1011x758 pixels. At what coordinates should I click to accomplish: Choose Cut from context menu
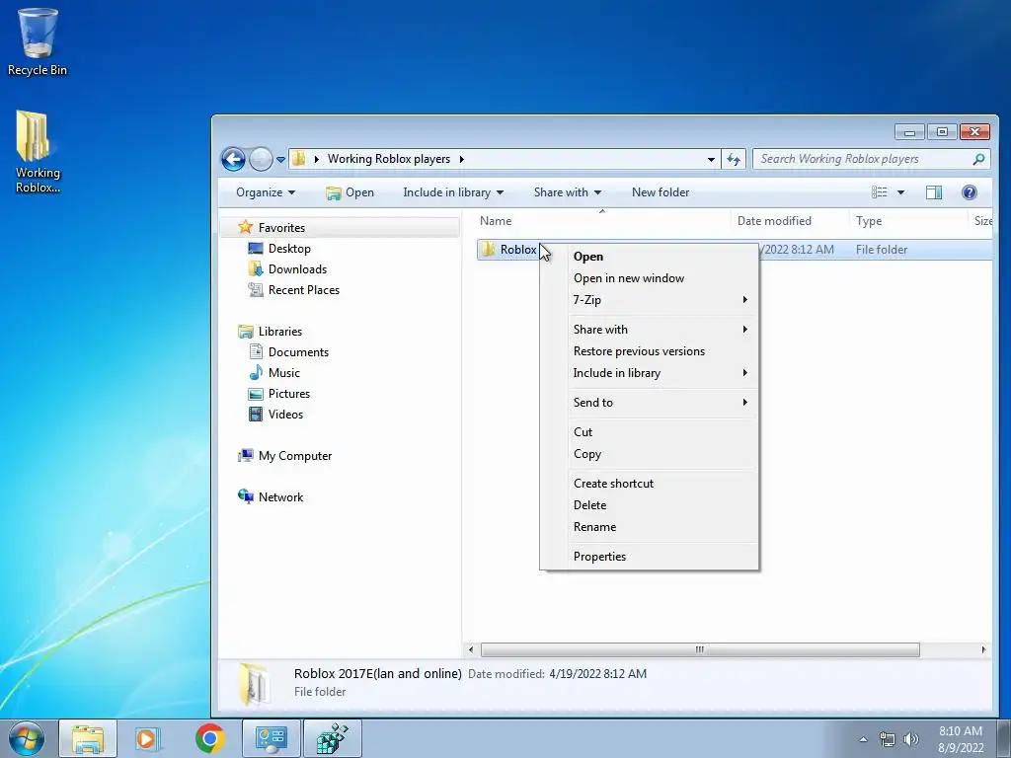pyautogui.click(x=650, y=432)
